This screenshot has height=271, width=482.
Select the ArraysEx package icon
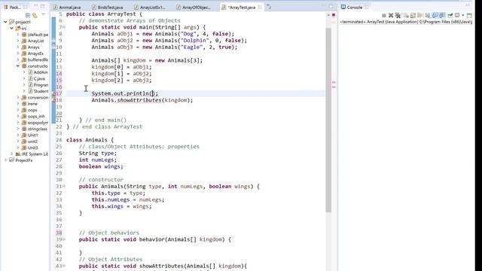click(x=24, y=53)
